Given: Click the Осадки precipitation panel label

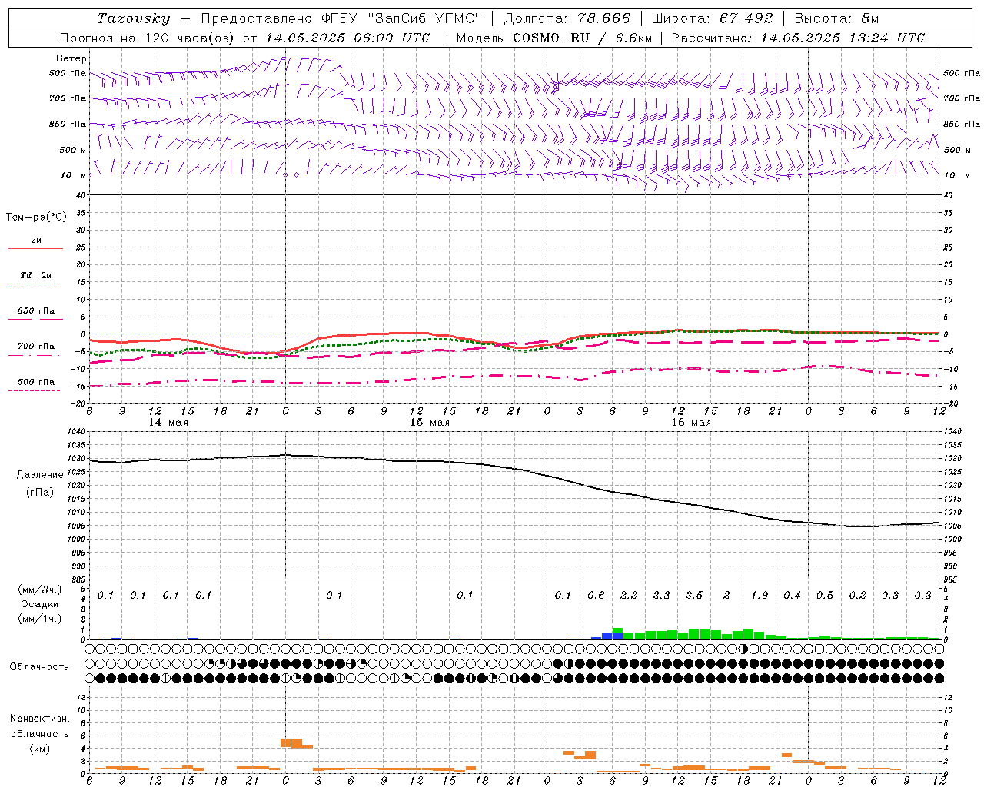Looking at the screenshot, I should [39, 604].
